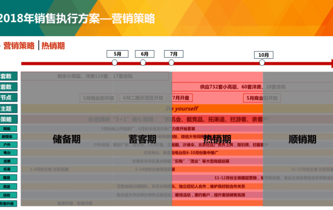Click the 顺销期 phase label
This screenshot has width=333, height=210.
302,139
